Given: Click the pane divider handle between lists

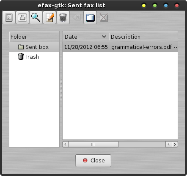Looking at the screenshot, I should click(x=61, y=89).
